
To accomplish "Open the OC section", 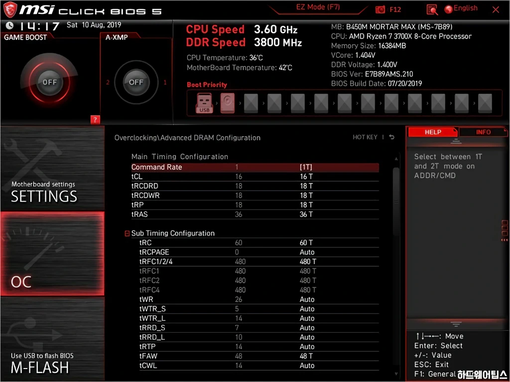I will click(x=52, y=254).
